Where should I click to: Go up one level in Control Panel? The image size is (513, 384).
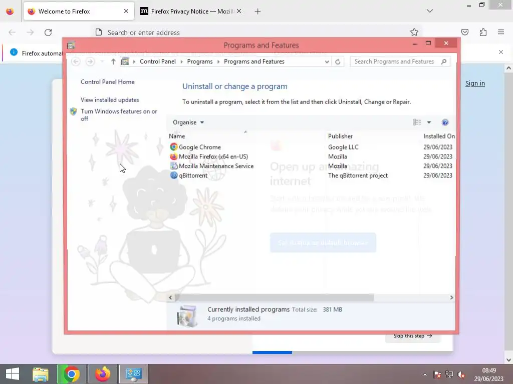(113, 61)
